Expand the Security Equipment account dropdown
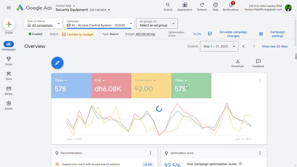297x167 pixels. click(x=109, y=10)
